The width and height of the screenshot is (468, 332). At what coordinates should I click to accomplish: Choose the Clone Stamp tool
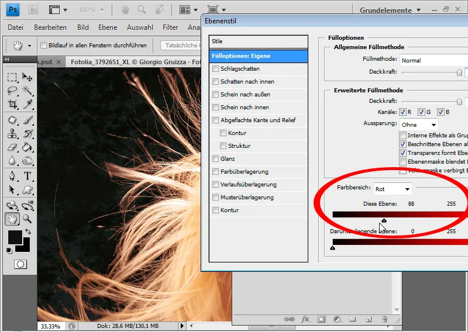click(x=12, y=133)
